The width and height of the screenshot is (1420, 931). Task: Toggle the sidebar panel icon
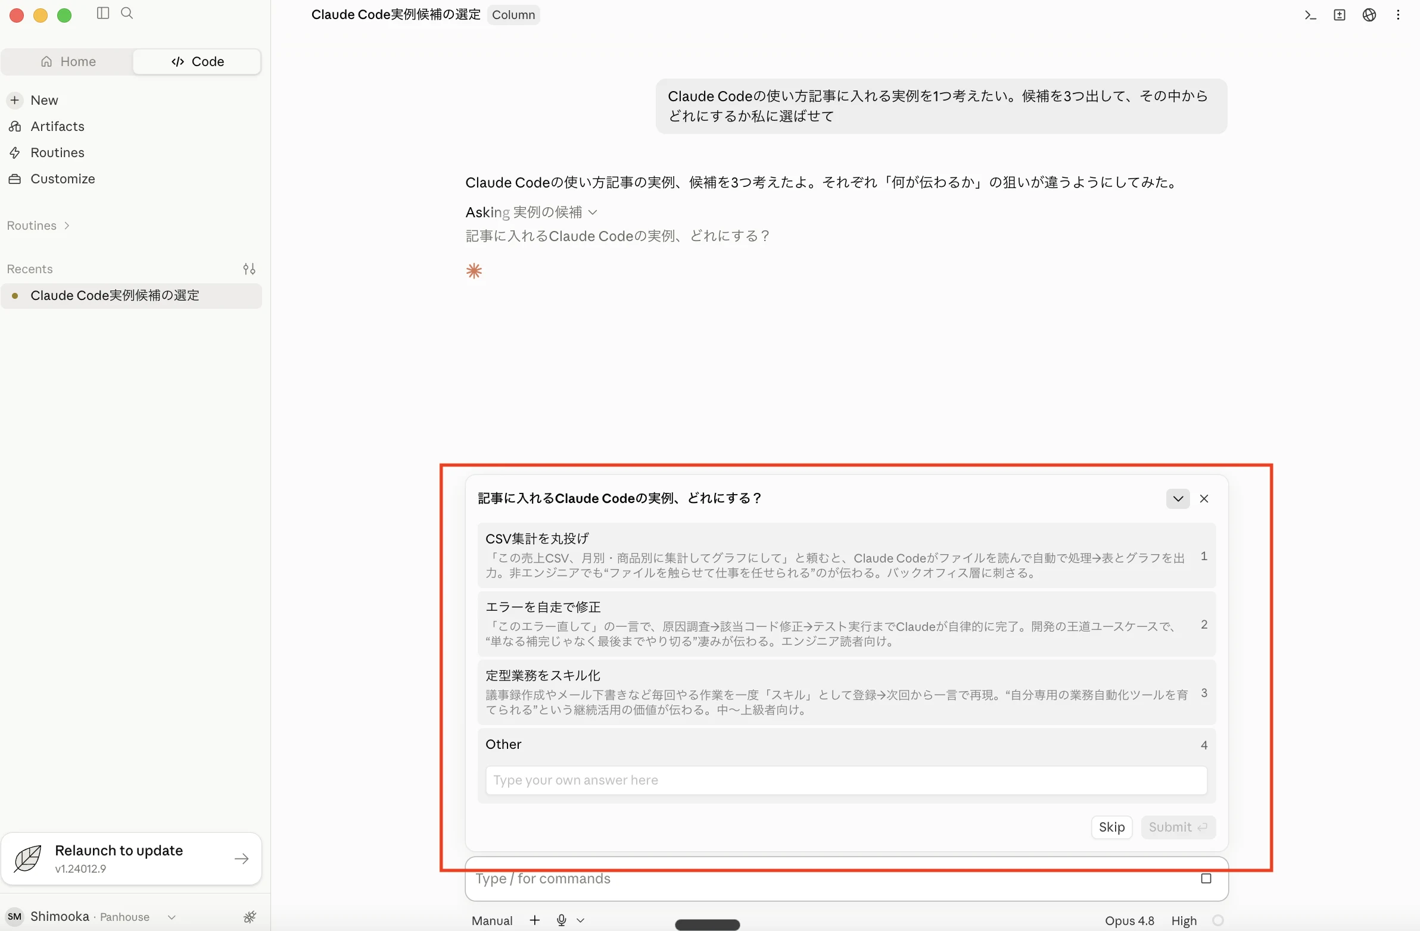click(102, 13)
